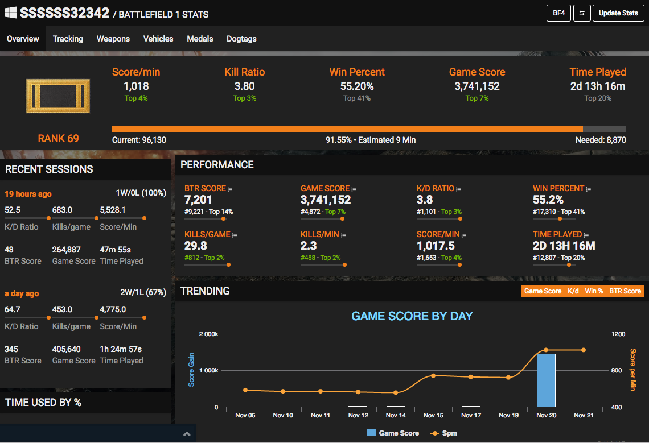The height and width of the screenshot is (443, 649).
Task: Click the 'RECENT SESSIONS' heading
Action: [x=49, y=169]
